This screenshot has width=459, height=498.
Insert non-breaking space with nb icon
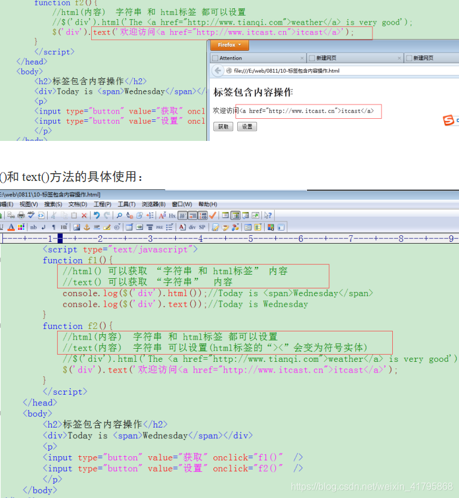tap(33, 227)
